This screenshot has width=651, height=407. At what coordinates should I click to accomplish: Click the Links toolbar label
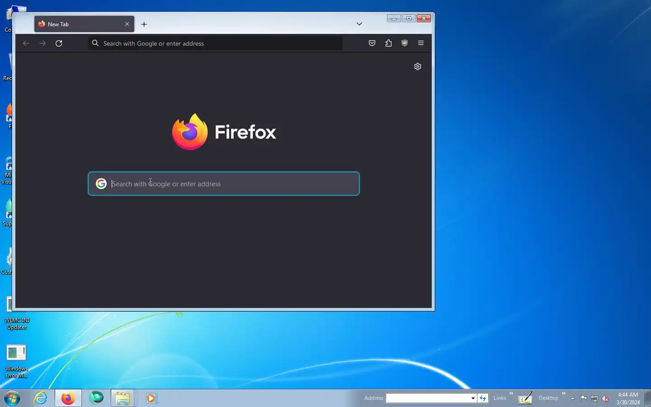click(500, 398)
